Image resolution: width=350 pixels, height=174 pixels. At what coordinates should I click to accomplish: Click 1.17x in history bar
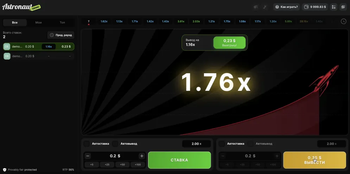[258, 21]
